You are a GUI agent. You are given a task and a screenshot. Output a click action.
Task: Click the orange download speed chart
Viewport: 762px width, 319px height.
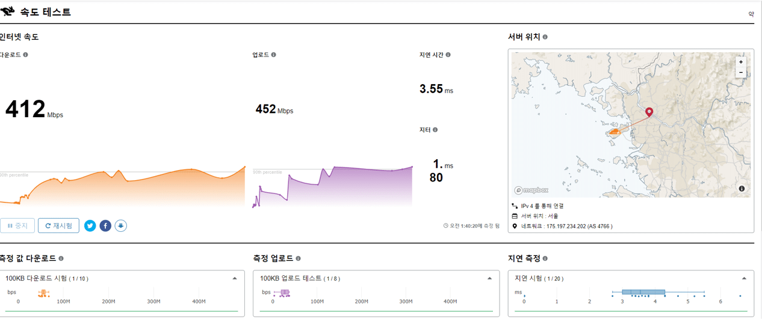click(123, 187)
